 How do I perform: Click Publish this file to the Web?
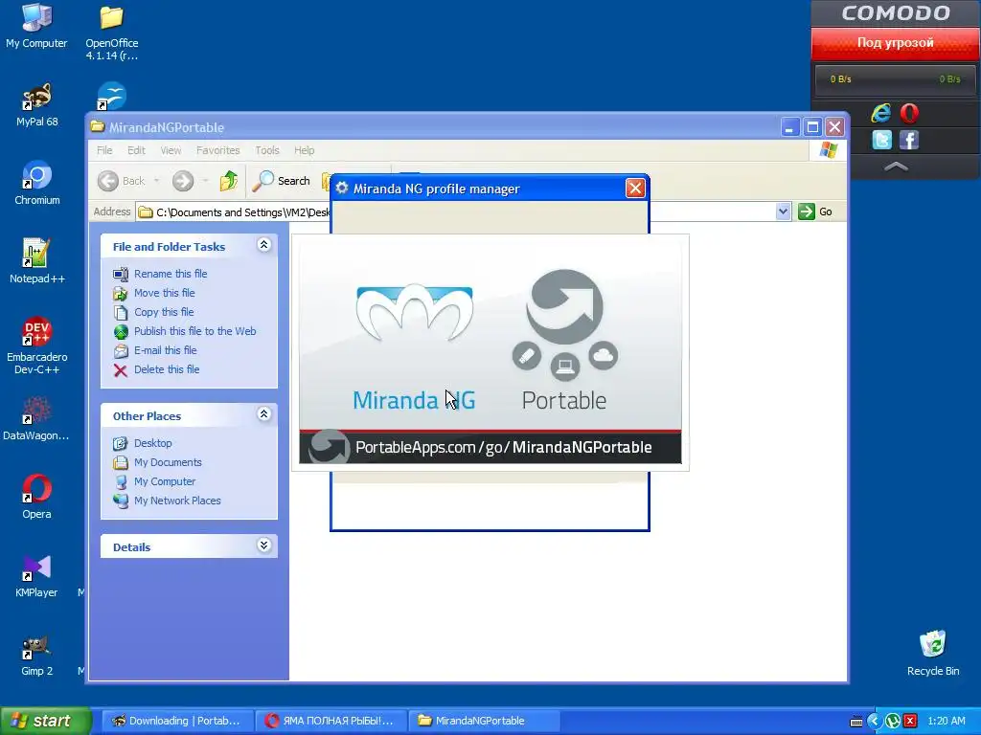click(185, 331)
